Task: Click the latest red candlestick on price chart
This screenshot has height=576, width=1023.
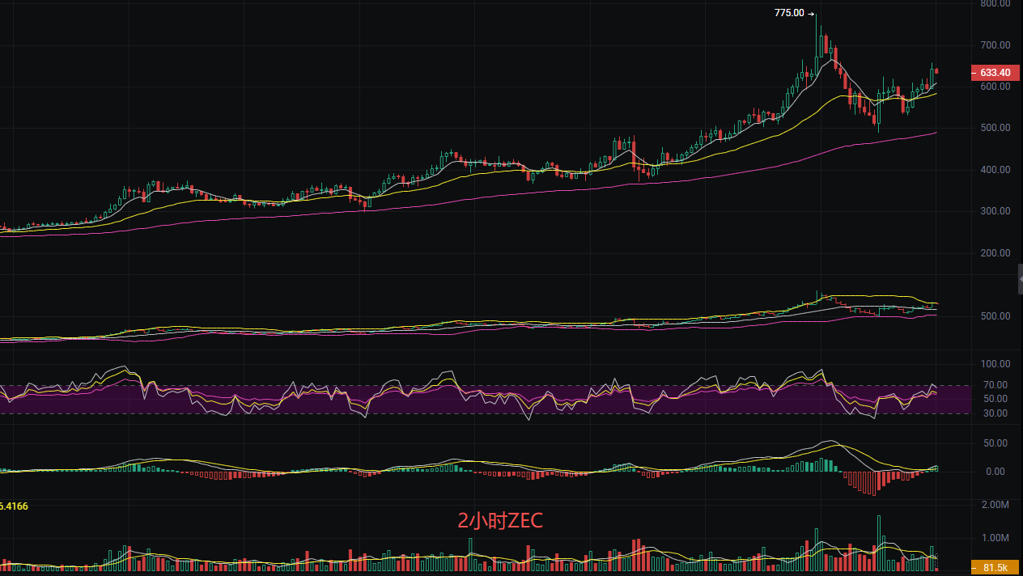Action: (x=936, y=71)
